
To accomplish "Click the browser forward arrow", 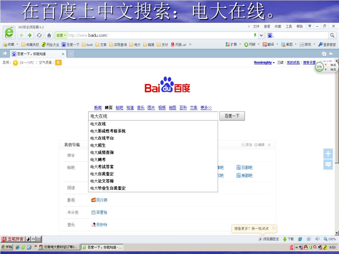I will (x=29, y=35).
